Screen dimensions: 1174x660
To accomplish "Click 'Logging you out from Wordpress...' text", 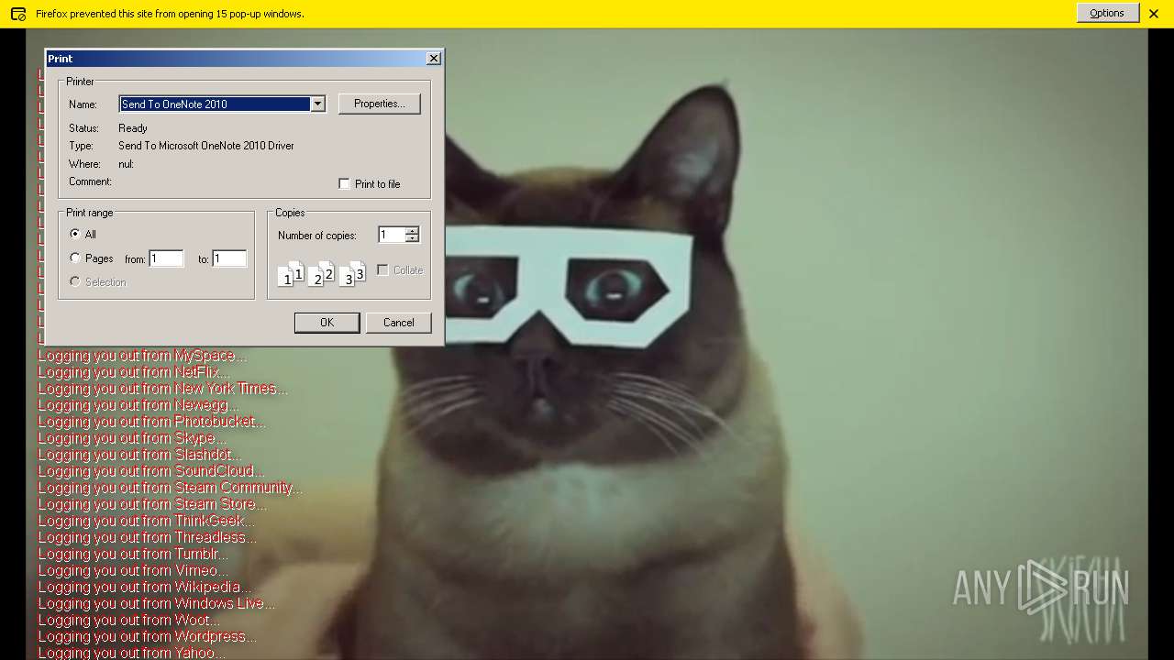I will pyautogui.click(x=147, y=636).
